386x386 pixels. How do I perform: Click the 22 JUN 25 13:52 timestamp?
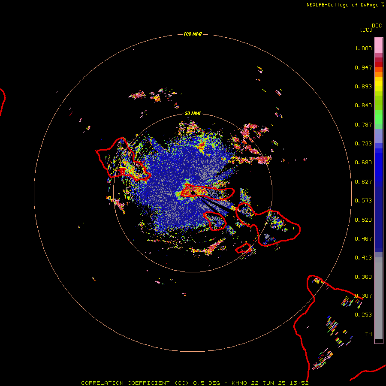tap(280, 383)
